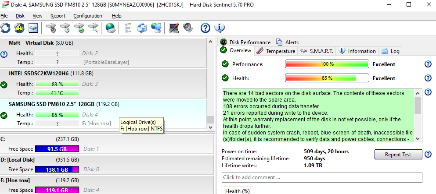
Task: Select the C: logical drive row
Action: point(107,144)
